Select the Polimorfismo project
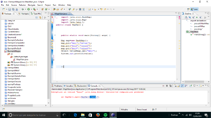The height and width of the screenshot is (118, 211). (x=12, y=93)
